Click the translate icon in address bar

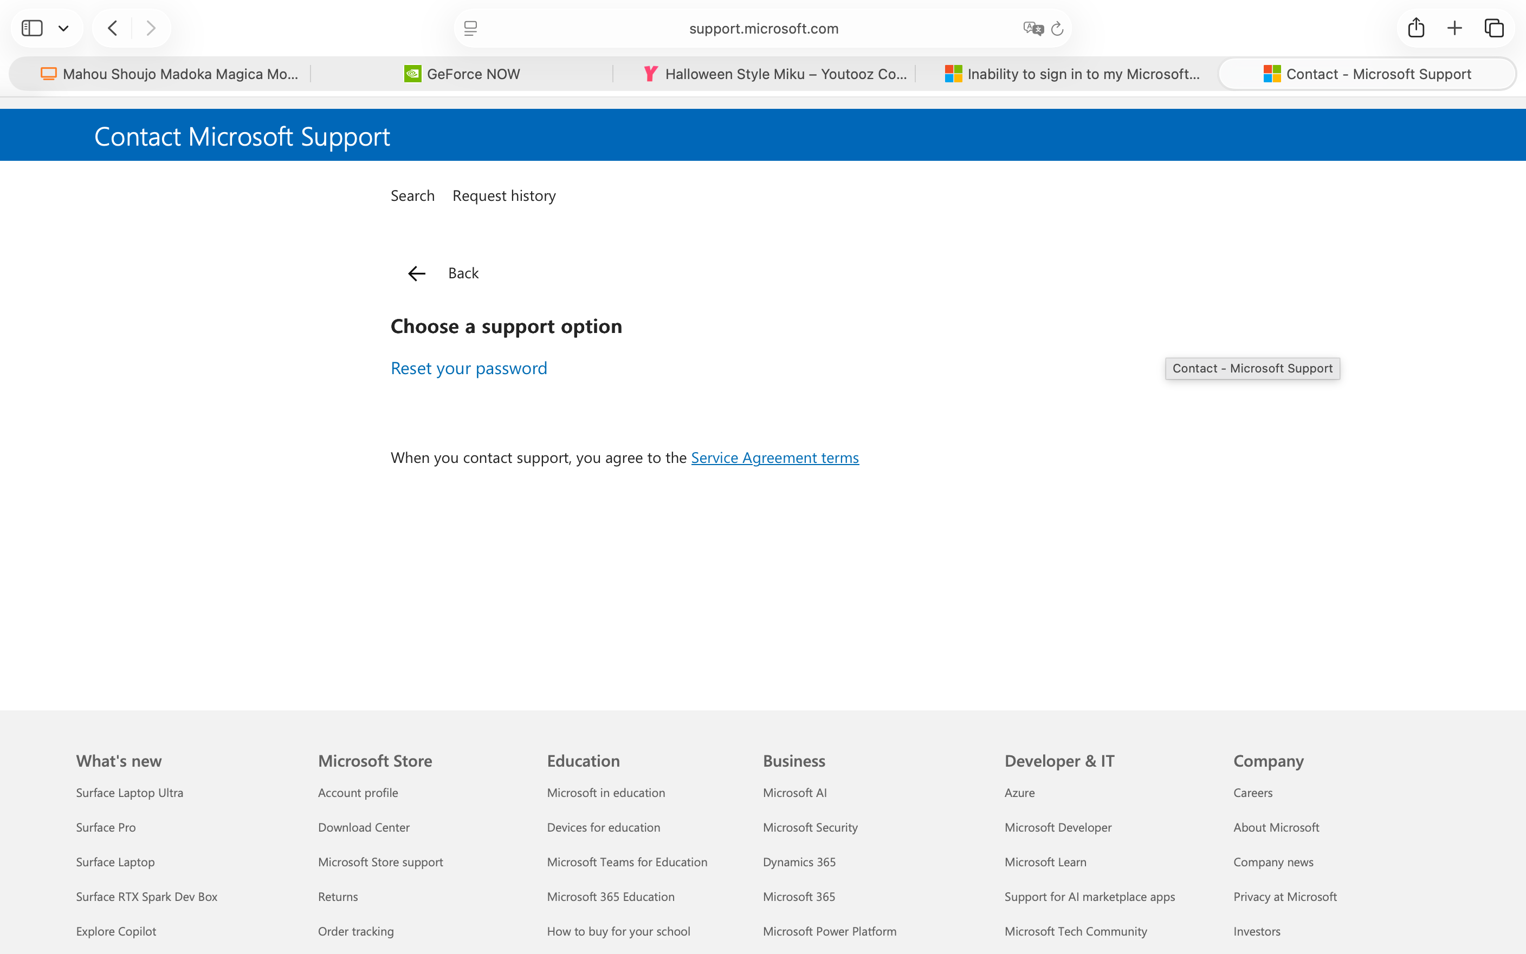pos(1033,28)
